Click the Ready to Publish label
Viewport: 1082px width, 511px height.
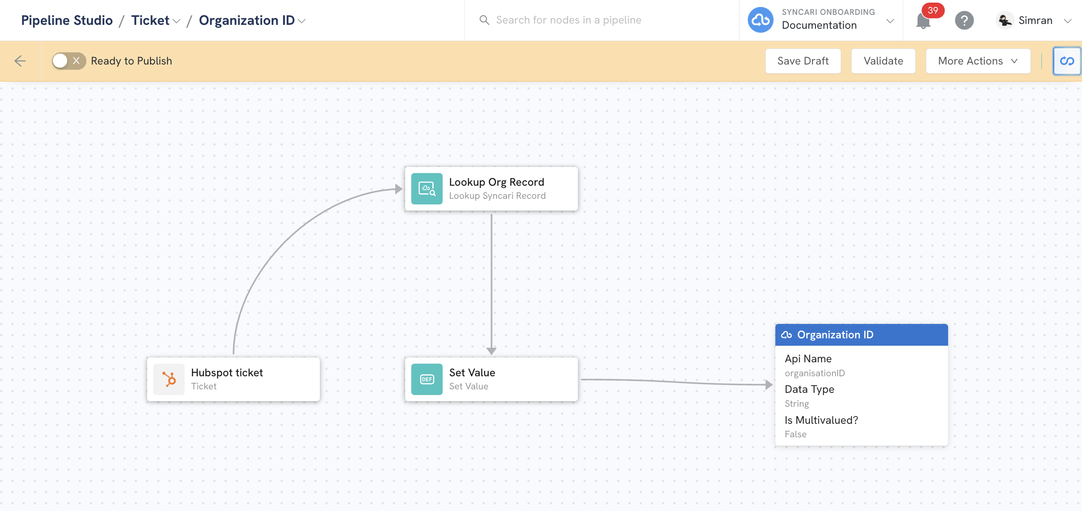[131, 61]
